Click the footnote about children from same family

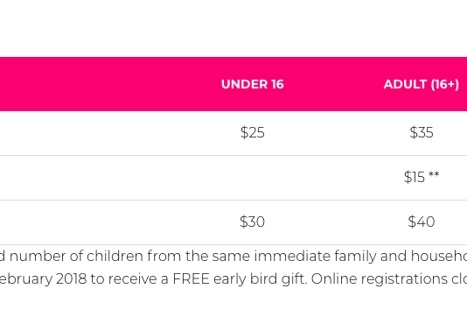(x=233, y=257)
